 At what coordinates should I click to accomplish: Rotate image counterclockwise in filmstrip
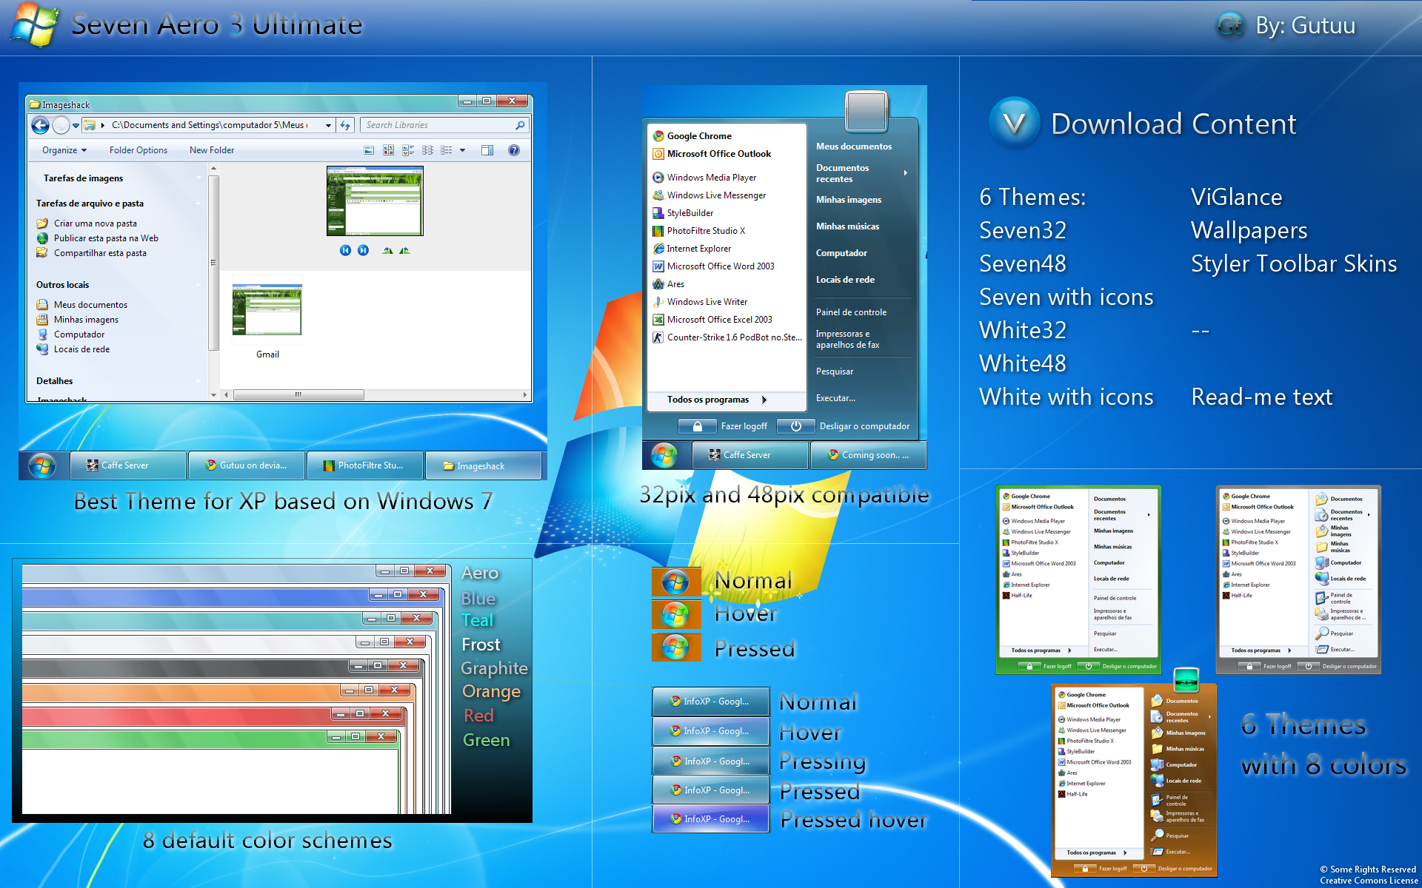pyautogui.click(x=404, y=250)
